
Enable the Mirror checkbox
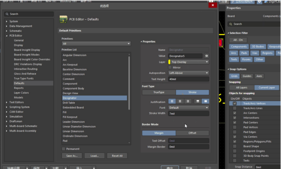pyautogui.click(x=170, y=67)
